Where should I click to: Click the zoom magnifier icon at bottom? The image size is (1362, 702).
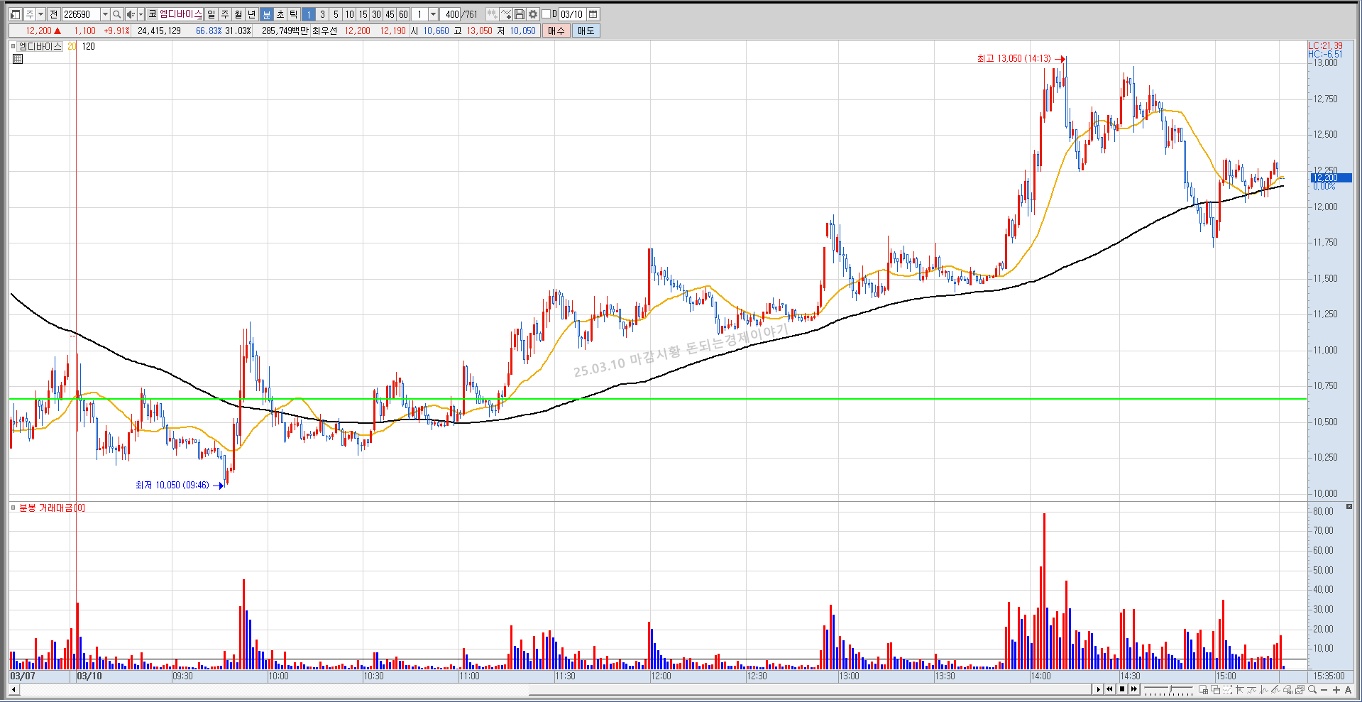(1312, 689)
